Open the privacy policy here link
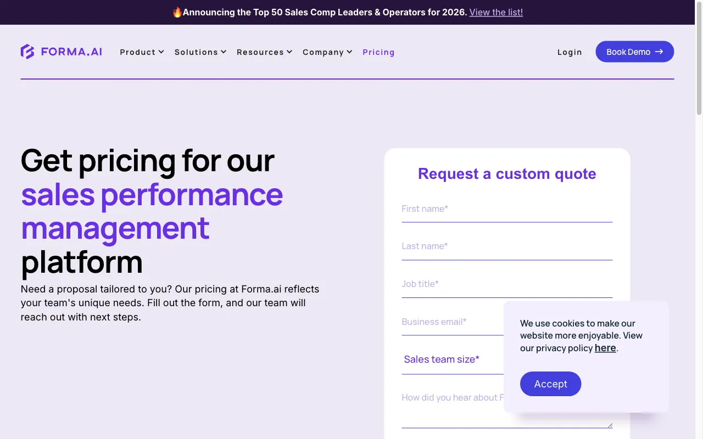Viewport: 703px width, 439px height. pos(605,348)
